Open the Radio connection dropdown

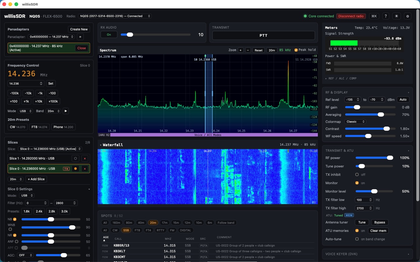click(x=115, y=16)
